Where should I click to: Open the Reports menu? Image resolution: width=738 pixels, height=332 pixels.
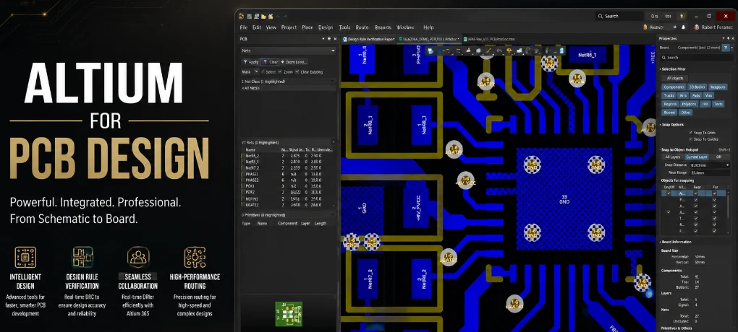383,27
